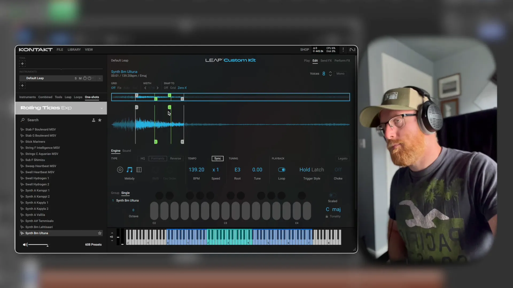Click the Octave 0 value
The width and height of the screenshot is (513, 288).
tap(133, 210)
